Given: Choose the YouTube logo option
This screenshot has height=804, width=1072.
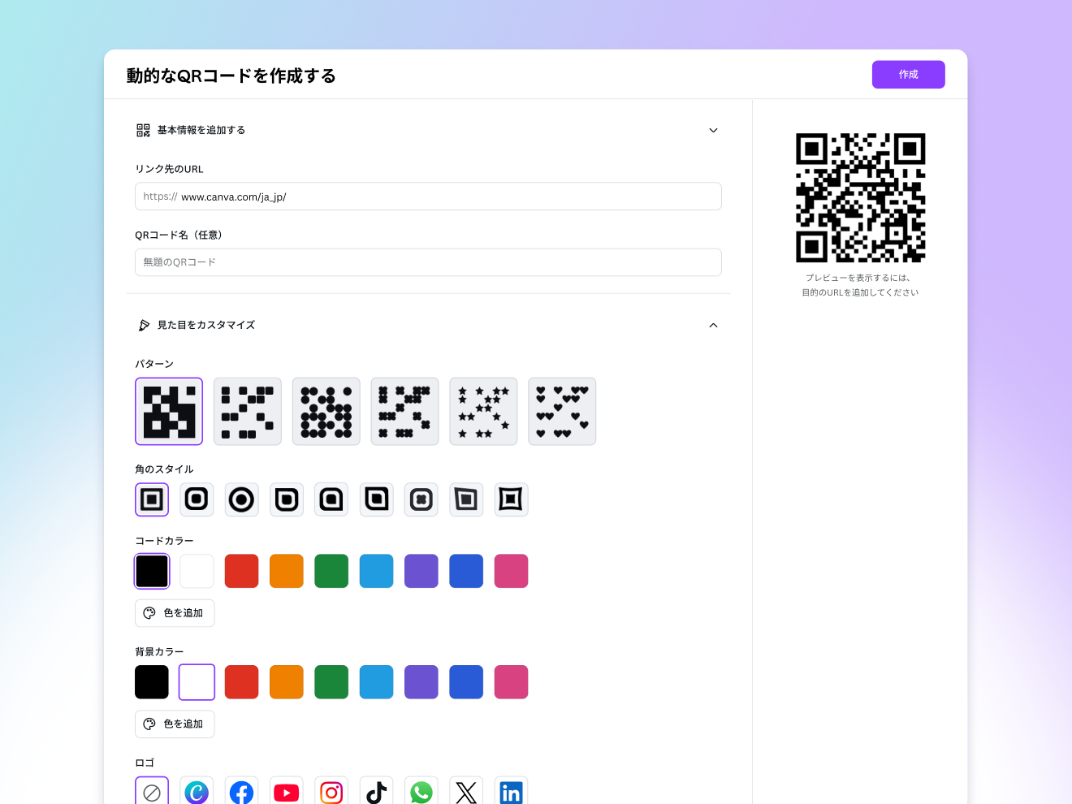Looking at the screenshot, I should click(x=286, y=792).
